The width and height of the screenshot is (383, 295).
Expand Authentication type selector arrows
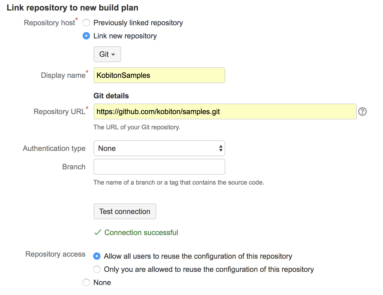coord(220,148)
